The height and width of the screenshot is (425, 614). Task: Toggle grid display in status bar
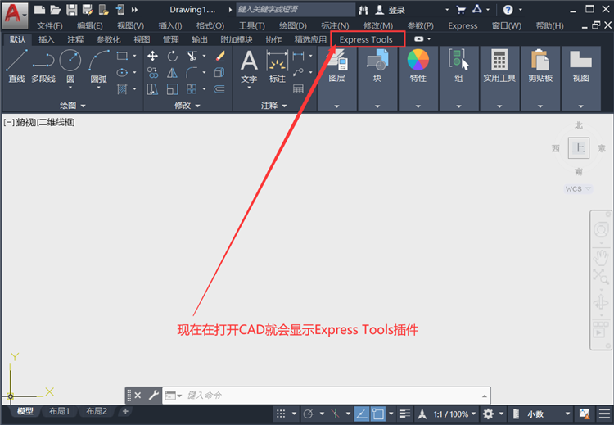tap(281, 414)
